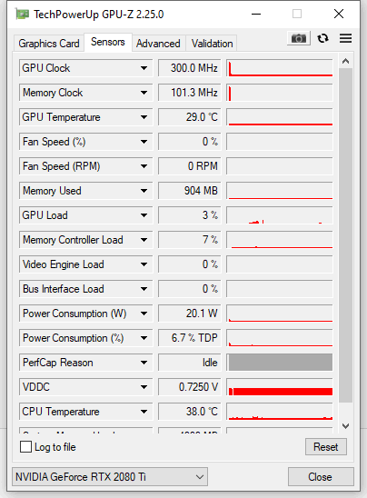Image resolution: width=367 pixels, height=498 pixels.
Task: Click the GPU-Z app icon in title bar
Action: 22,15
